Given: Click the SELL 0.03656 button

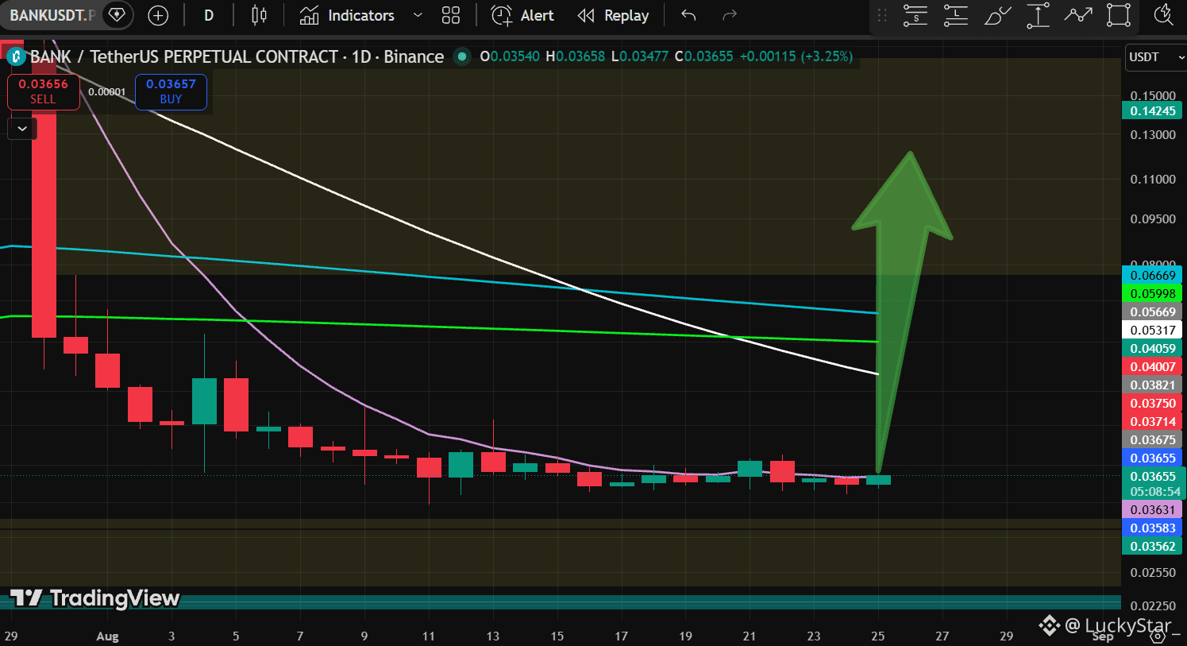Looking at the screenshot, I should (x=44, y=91).
